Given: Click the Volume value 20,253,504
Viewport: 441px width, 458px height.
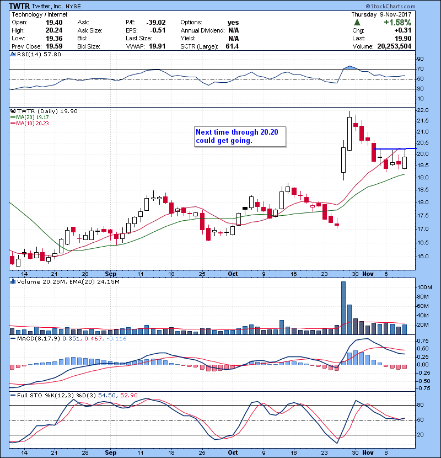Looking at the screenshot, I should click(x=394, y=46).
